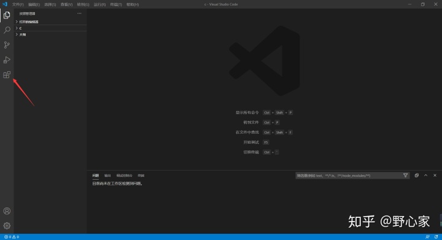Click the feedback icon in status bar
This screenshot has height=240, width=442.
pyautogui.click(x=427, y=237)
